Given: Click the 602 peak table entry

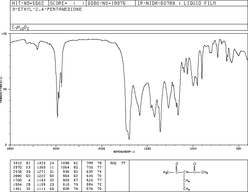Looking at the screenshot, I should click(118, 163).
